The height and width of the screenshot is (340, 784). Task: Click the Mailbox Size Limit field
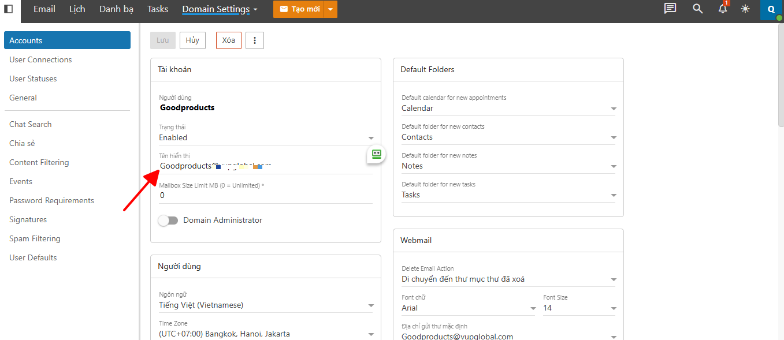[x=265, y=196]
